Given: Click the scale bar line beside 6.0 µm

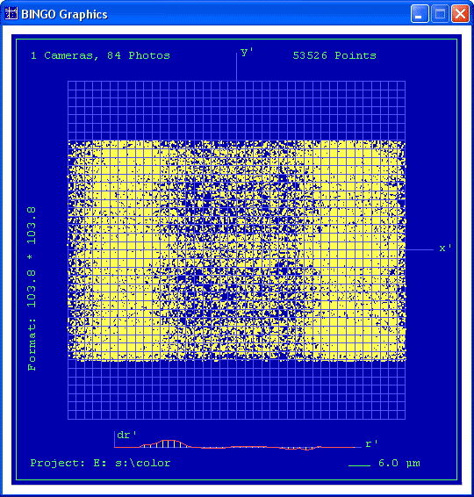Looking at the screenshot, I should click(x=359, y=465).
